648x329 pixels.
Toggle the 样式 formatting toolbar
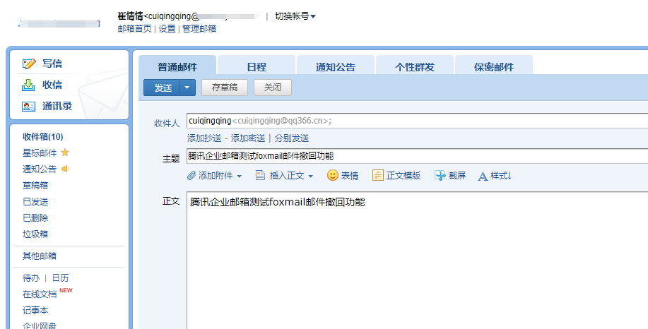pos(494,176)
